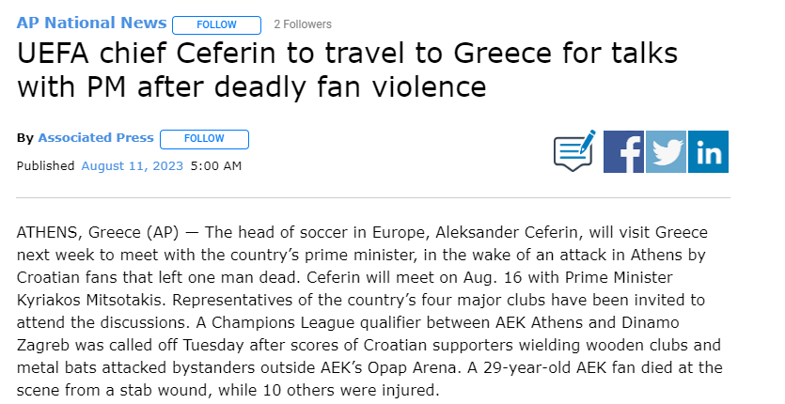Click the August 11, 2023 date link
785x404 pixels.
(132, 166)
